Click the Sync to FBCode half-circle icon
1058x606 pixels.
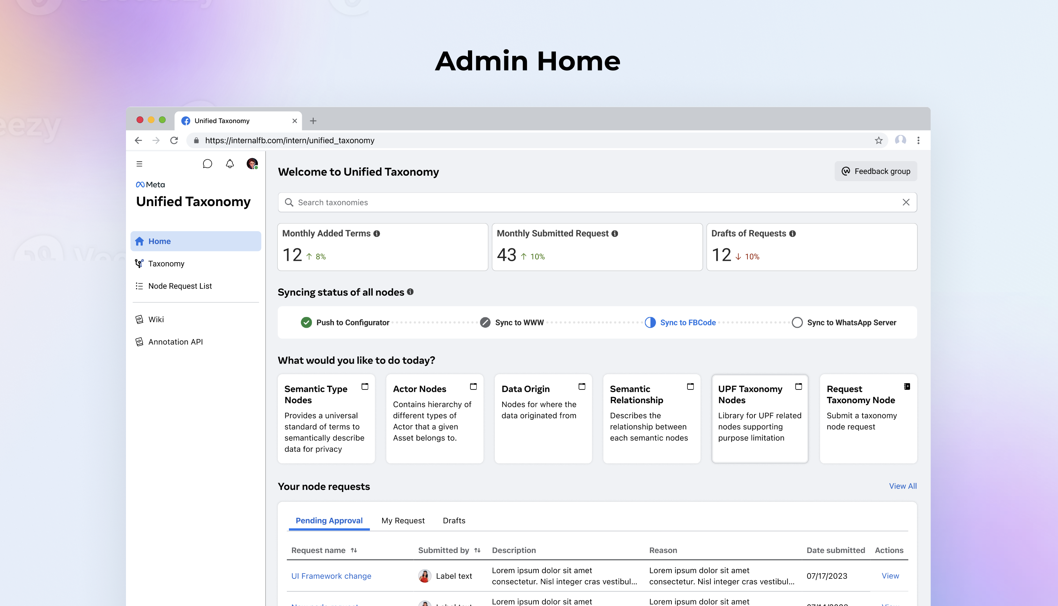pyautogui.click(x=650, y=323)
